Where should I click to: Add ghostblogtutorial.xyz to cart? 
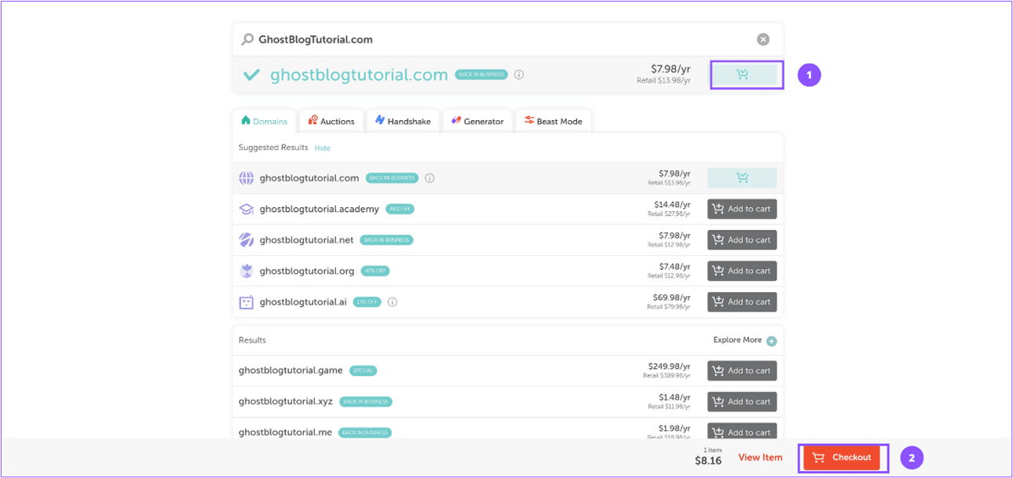click(x=742, y=401)
